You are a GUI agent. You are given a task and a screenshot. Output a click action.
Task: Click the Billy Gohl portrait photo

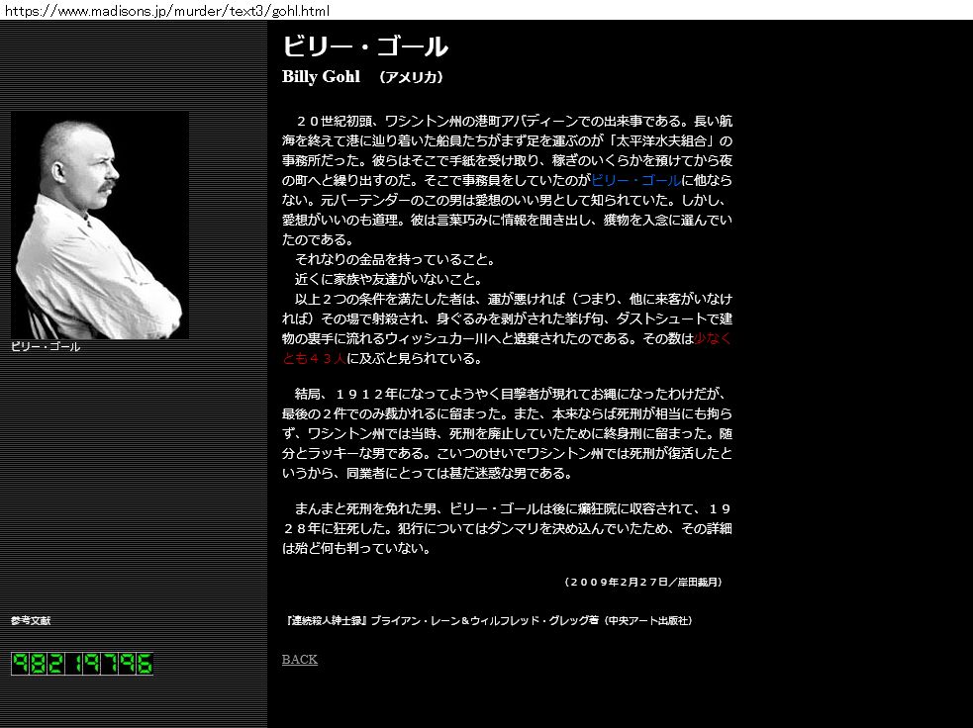(x=99, y=225)
